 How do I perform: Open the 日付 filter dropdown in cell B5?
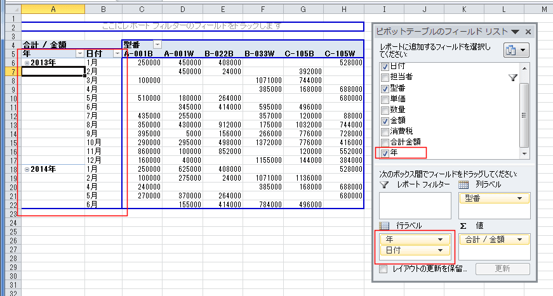117,54
